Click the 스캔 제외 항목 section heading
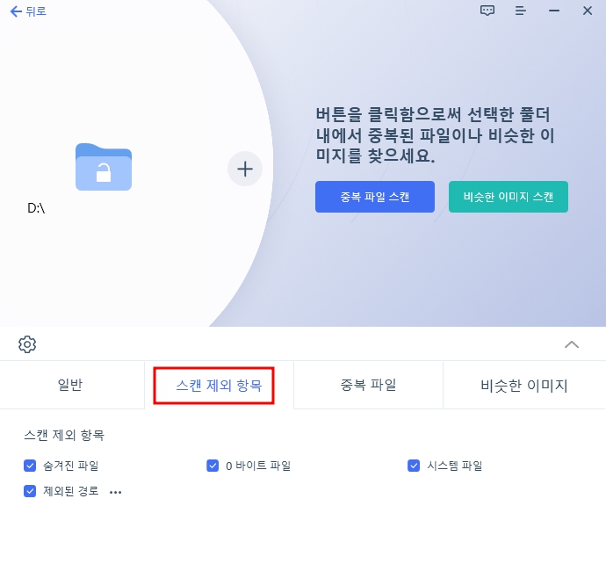 [x=64, y=436]
